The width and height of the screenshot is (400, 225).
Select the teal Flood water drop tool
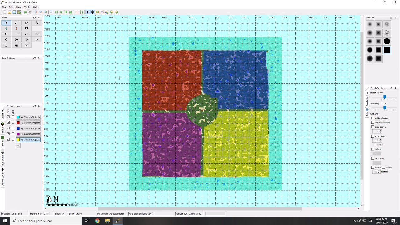click(x=6, y=28)
